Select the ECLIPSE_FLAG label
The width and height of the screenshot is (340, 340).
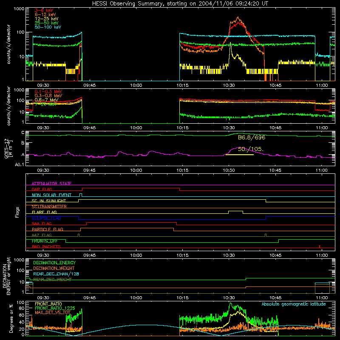tap(46, 218)
